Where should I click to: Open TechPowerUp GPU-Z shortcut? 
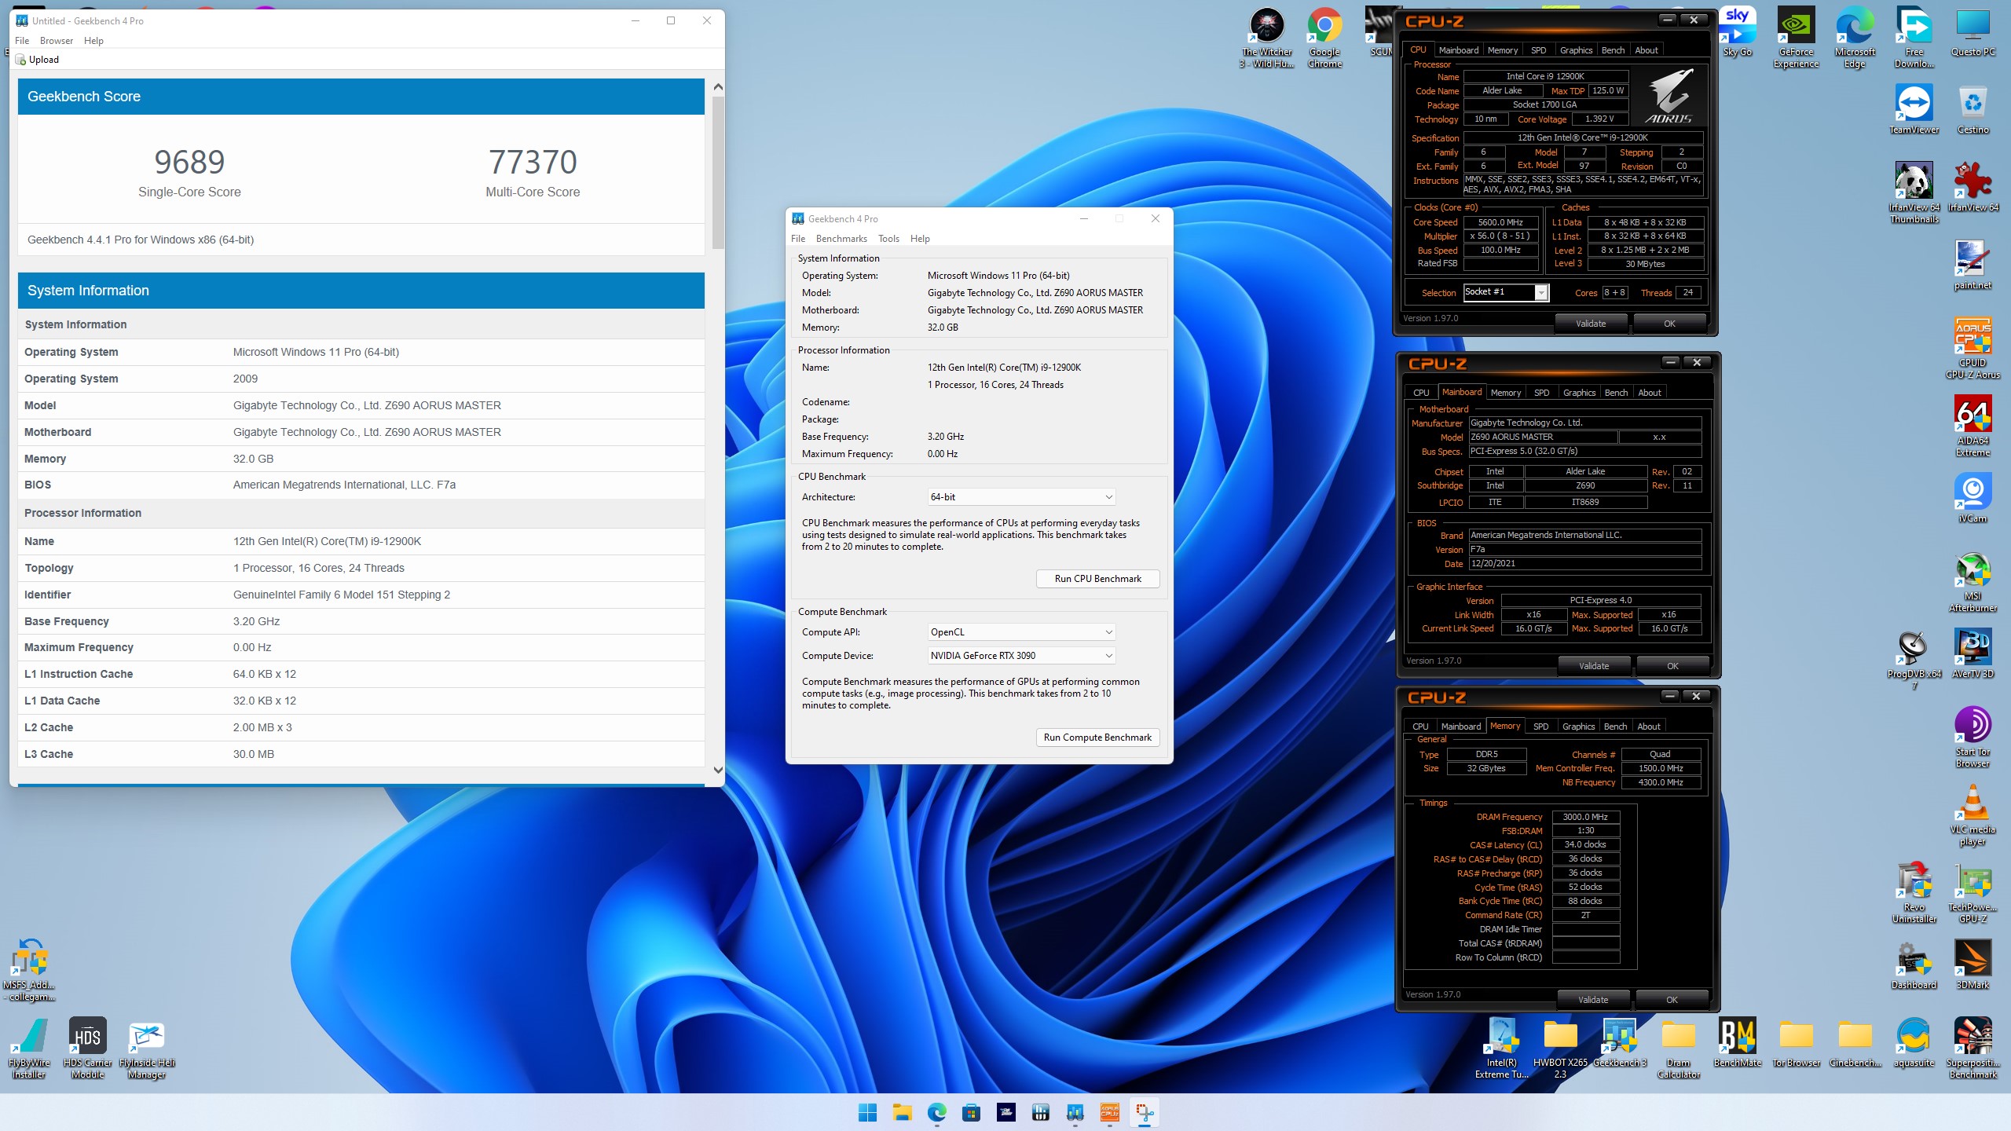[x=1973, y=892]
